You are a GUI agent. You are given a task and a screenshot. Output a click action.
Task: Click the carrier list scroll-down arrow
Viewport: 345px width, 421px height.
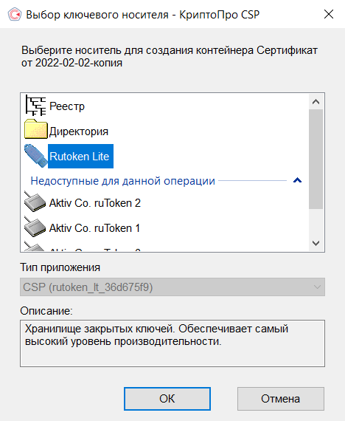point(316,243)
